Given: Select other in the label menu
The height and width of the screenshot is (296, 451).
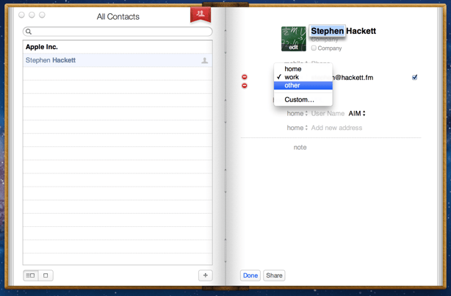Looking at the screenshot, I should [x=303, y=85].
